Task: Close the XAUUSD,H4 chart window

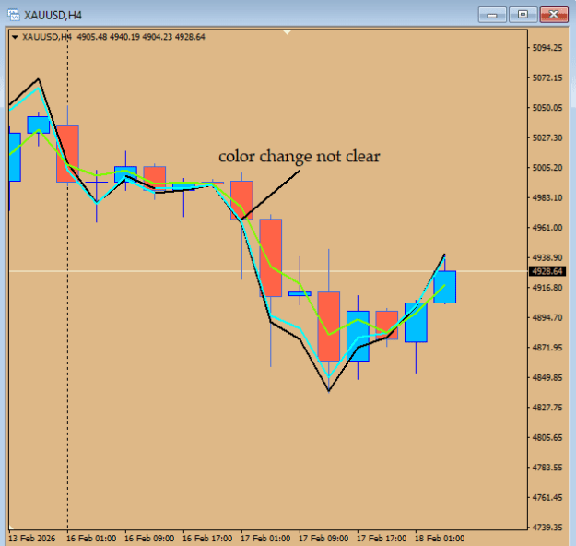Action: (x=554, y=15)
